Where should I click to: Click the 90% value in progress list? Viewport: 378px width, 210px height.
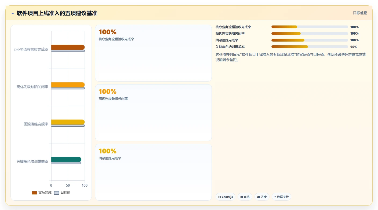point(354,47)
